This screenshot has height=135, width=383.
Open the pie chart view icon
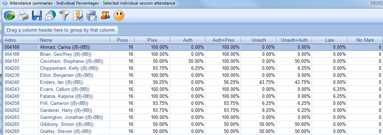9,16
